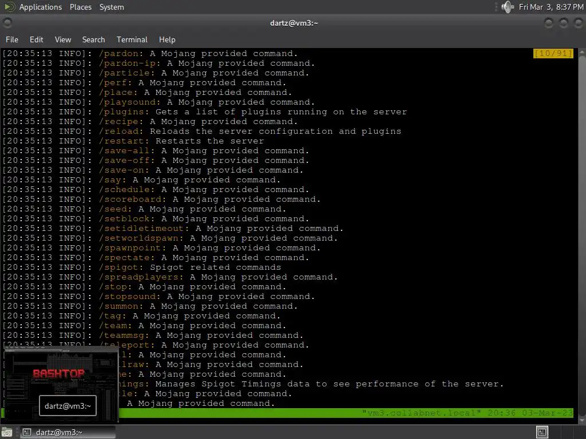This screenshot has width=586, height=439.
Task: Open the Search menu
Action: (93, 39)
